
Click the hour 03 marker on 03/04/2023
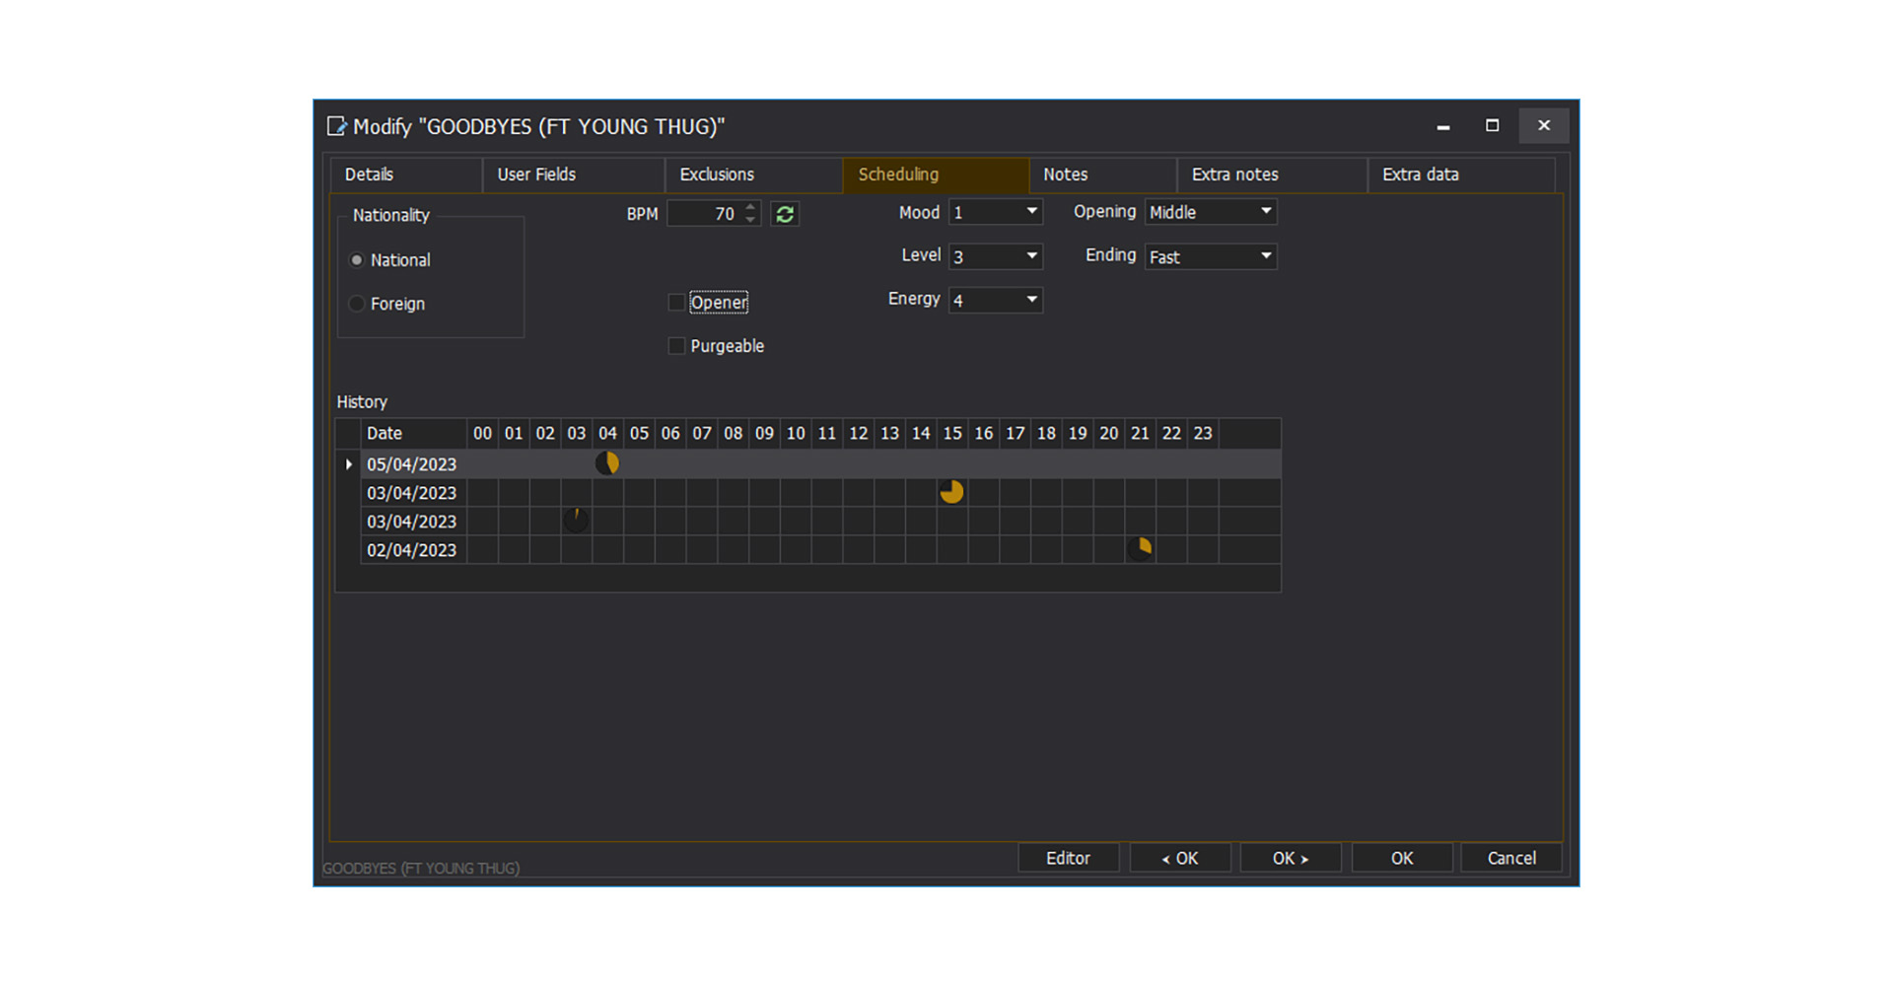(576, 520)
